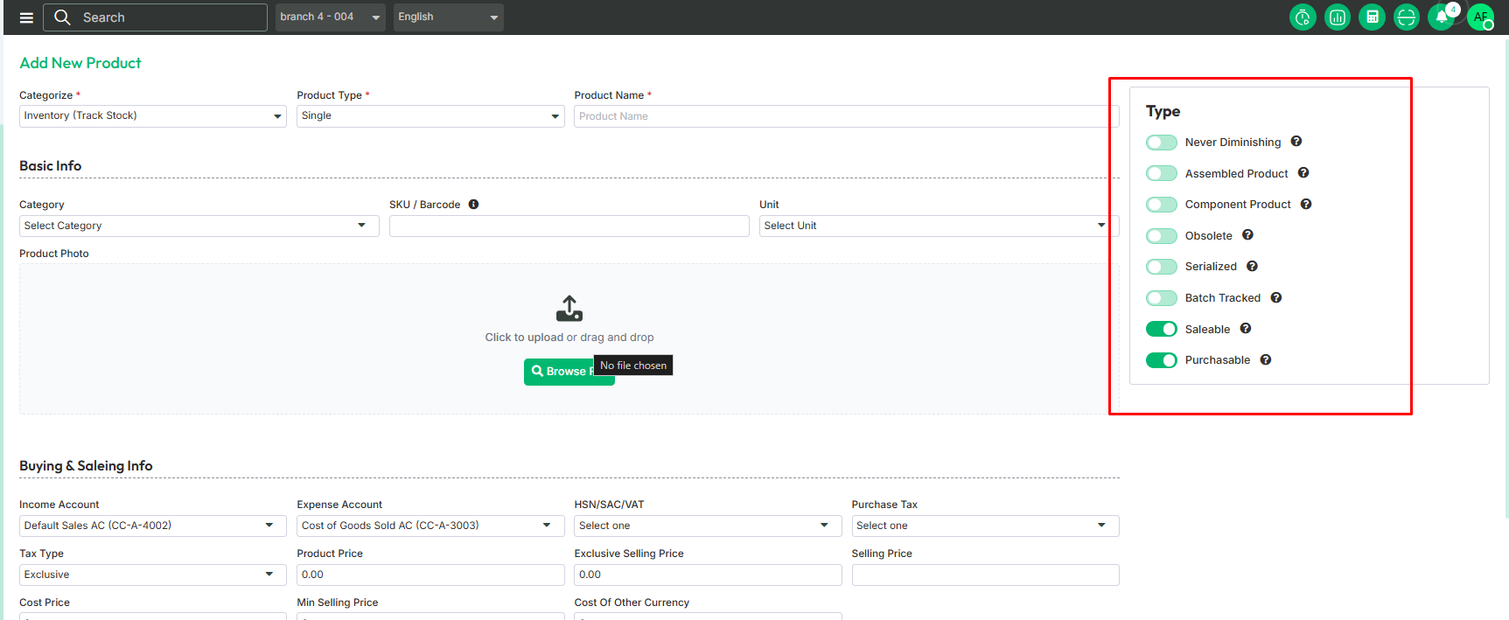This screenshot has width=1509, height=620.
Task: Open notifications bell with badge 4
Action: pyautogui.click(x=1442, y=17)
